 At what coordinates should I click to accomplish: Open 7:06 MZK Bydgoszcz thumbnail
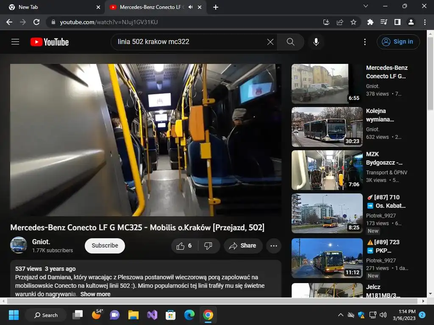coord(327,170)
